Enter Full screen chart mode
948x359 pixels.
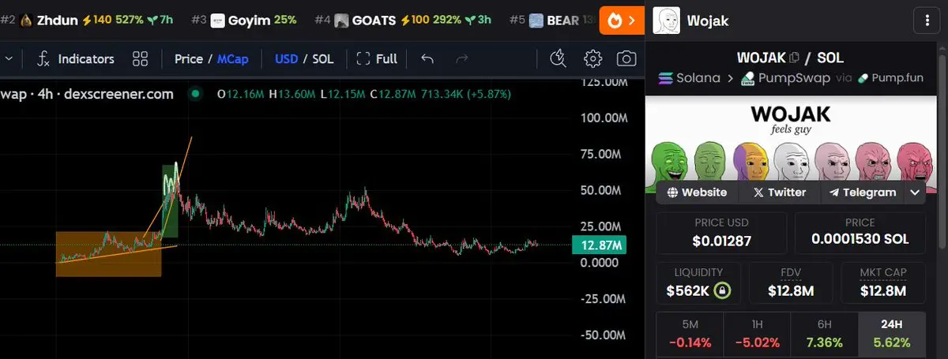point(377,58)
